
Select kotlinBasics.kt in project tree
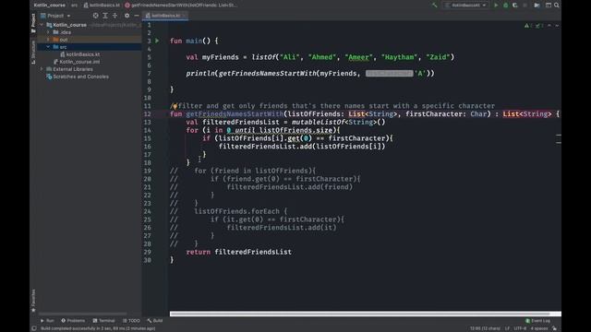[82, 54]
